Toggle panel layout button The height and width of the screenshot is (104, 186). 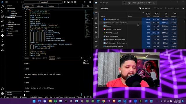(x=69, y=2)
